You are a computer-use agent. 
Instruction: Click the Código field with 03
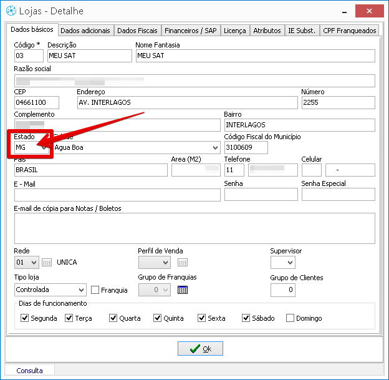pyautogui.click(x=29, y=56)
